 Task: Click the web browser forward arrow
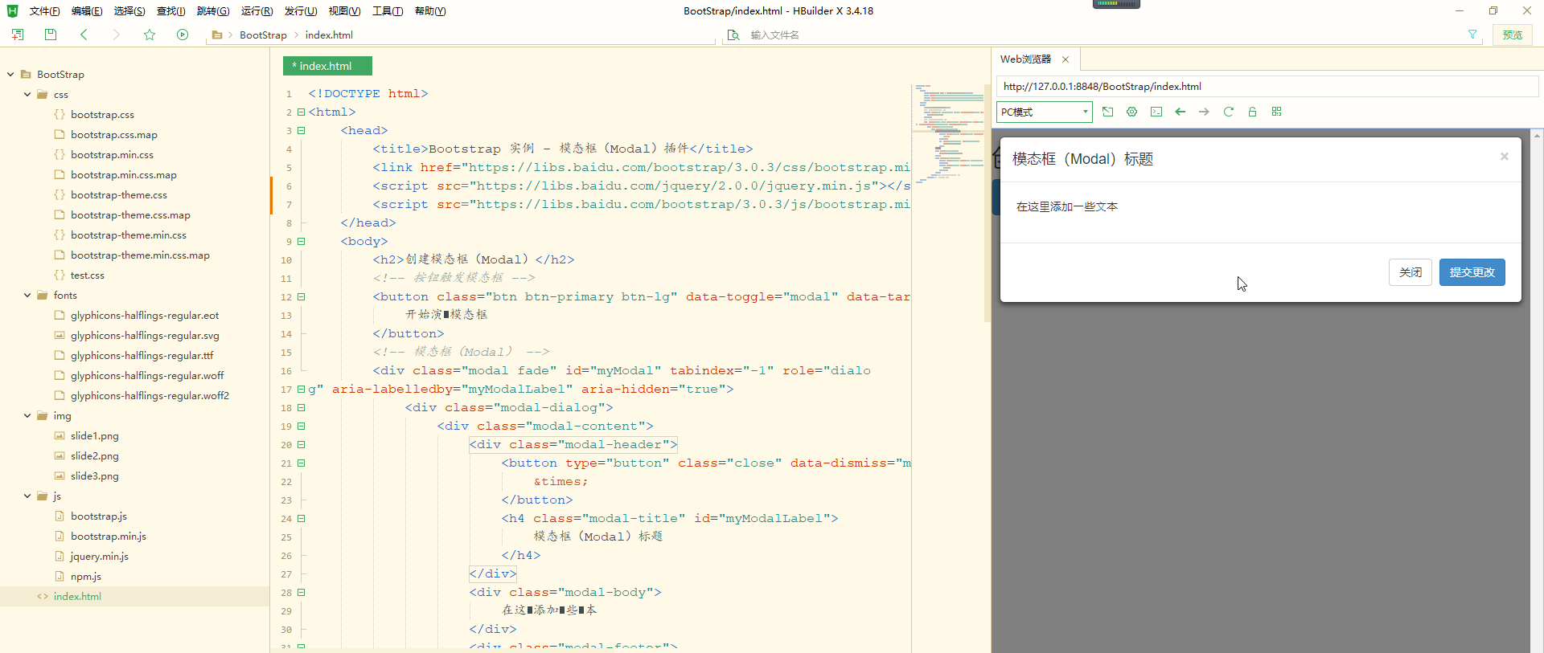coord(1204,112)
